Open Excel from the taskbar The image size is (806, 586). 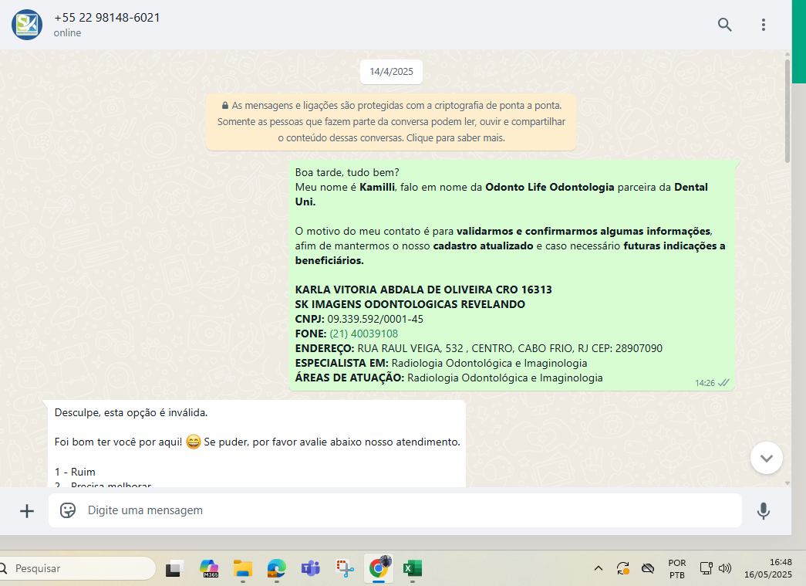click(x=412, y=568)
